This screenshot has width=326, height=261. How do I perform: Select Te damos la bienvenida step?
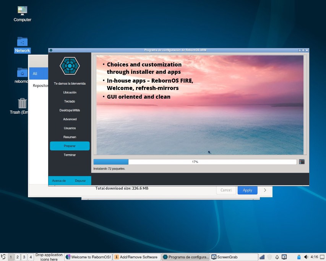[x=70, y=83]
